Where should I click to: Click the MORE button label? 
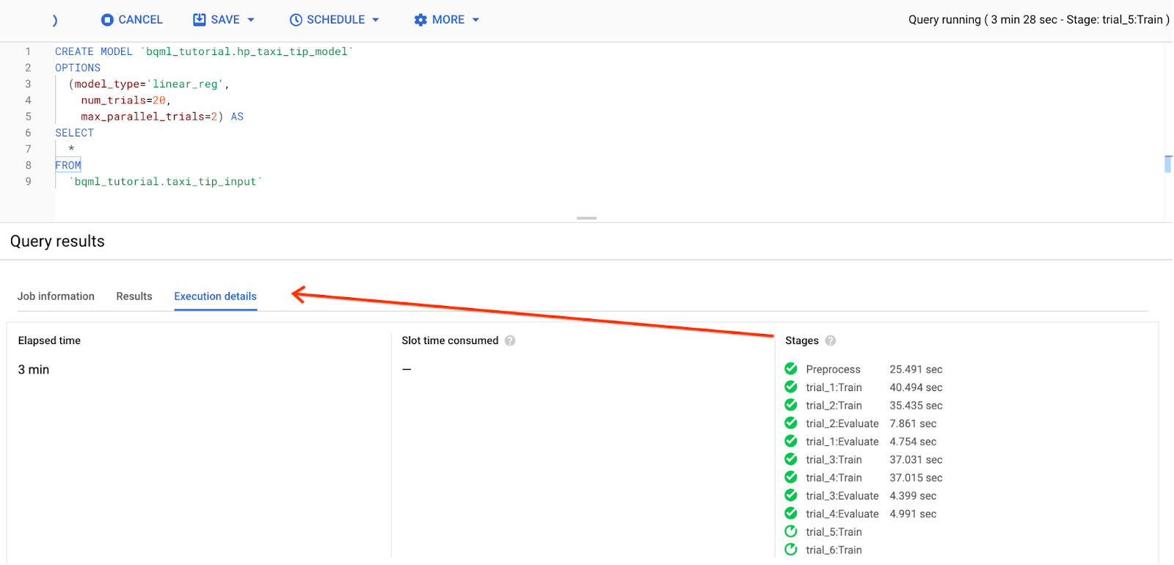448,20
